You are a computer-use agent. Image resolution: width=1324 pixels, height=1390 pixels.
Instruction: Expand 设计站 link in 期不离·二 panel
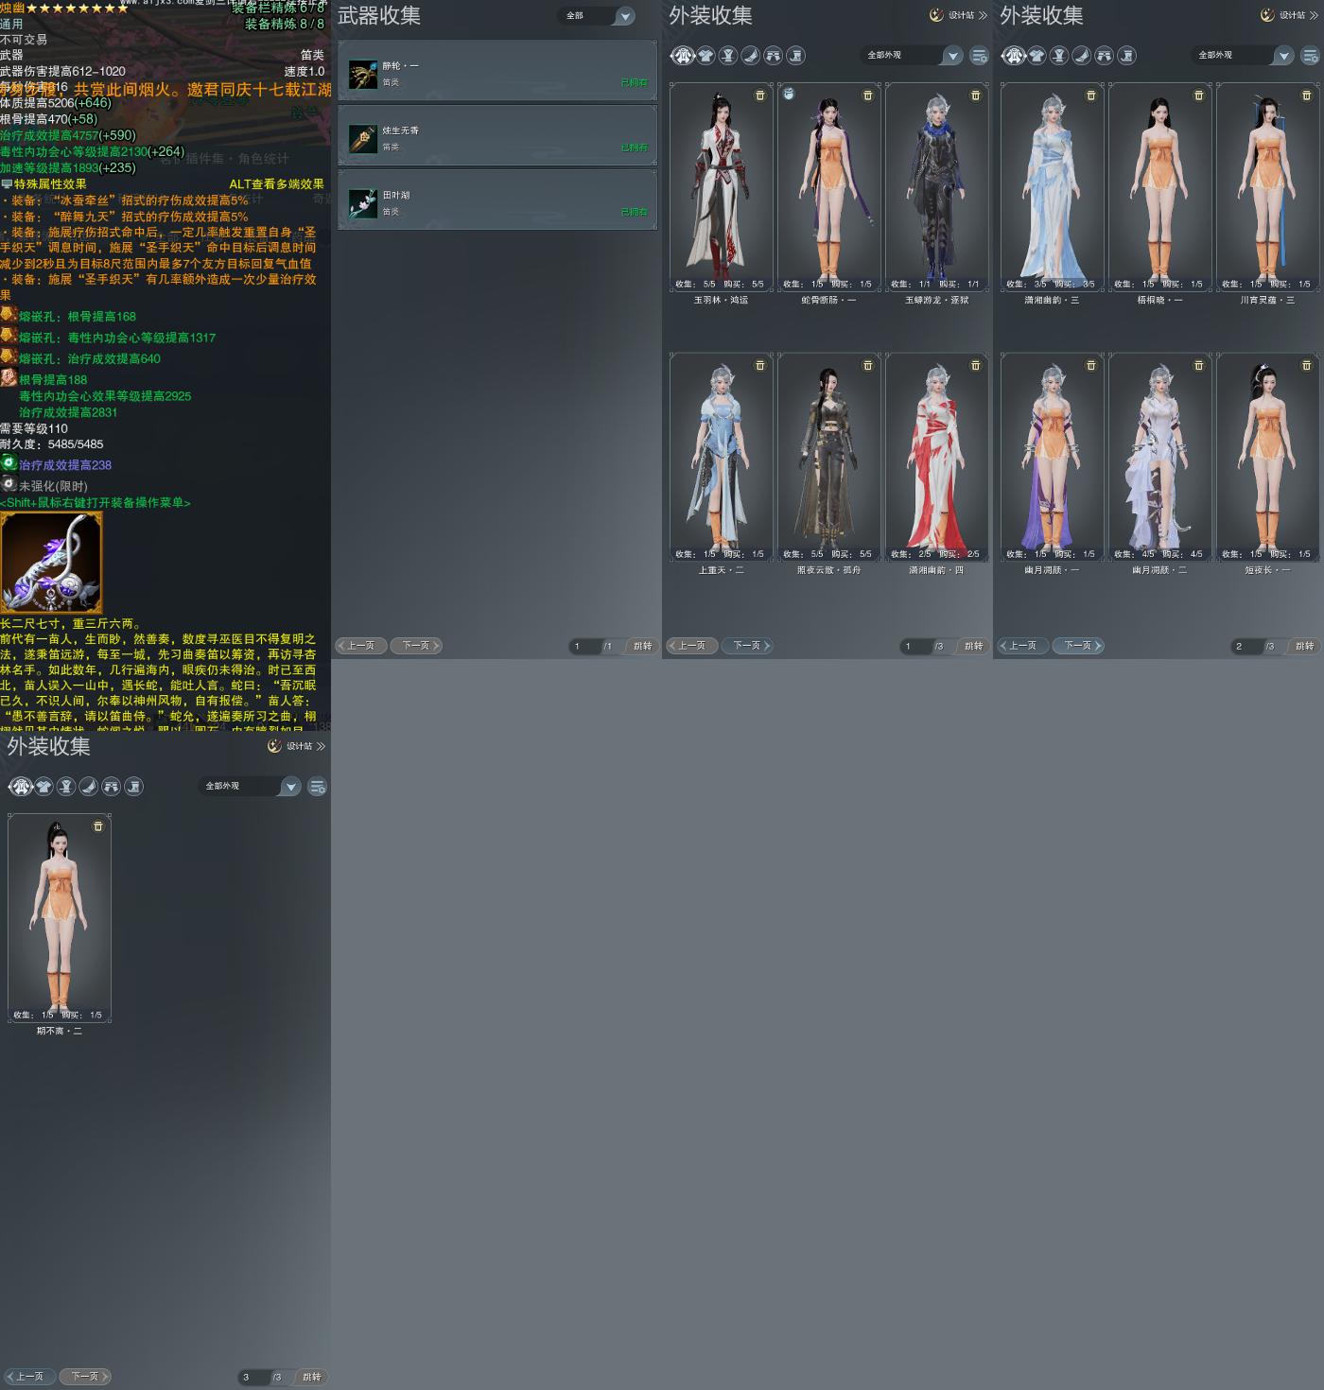point(296,746)
